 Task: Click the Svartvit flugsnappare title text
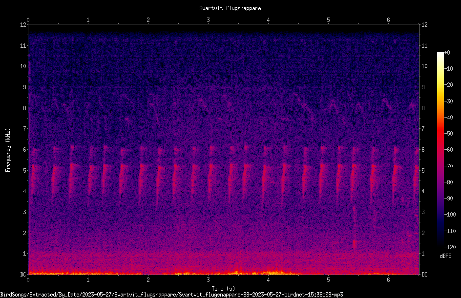tap(230, 8)
